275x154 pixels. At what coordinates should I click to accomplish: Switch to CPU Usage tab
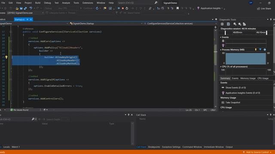click(x=263, y=78)
